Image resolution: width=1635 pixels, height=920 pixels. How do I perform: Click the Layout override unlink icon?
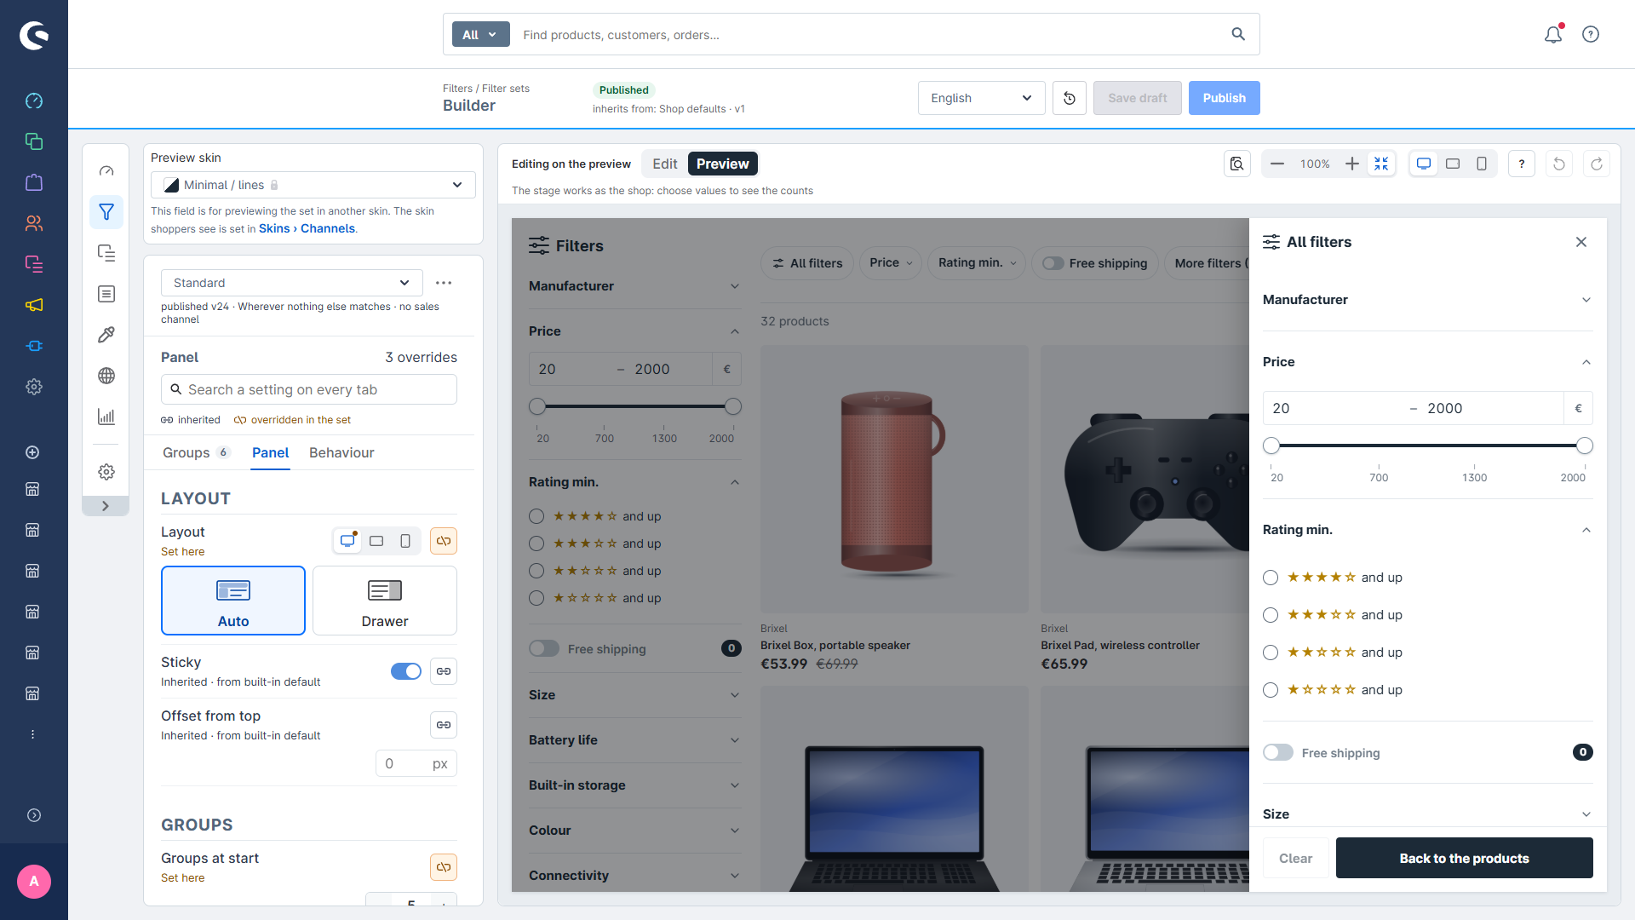(444, 541)
